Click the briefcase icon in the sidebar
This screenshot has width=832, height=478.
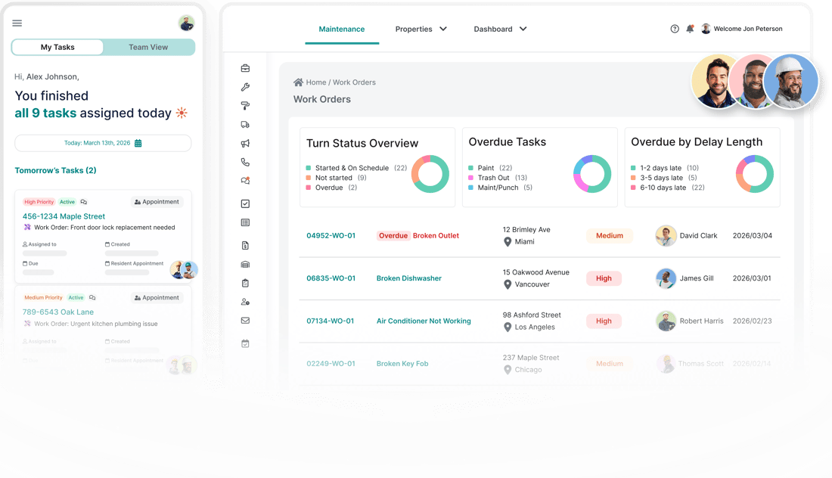tap(245, 68)
